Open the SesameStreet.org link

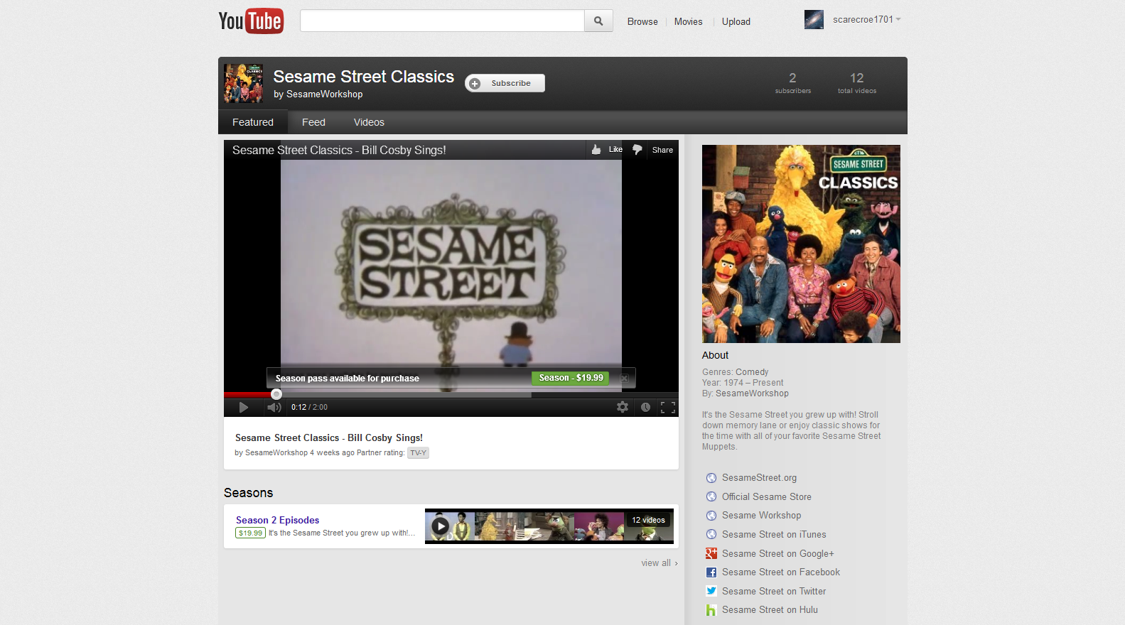pos(759,478)
